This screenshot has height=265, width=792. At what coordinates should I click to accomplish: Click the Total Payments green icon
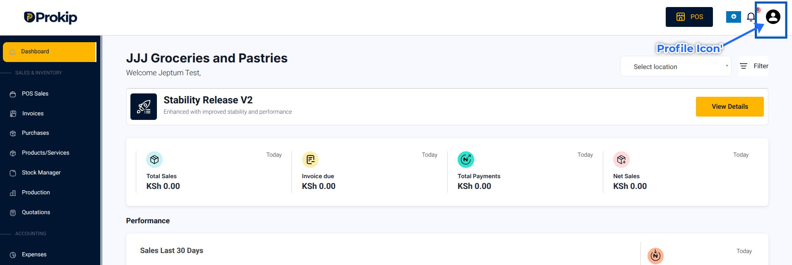click(466, 160)
